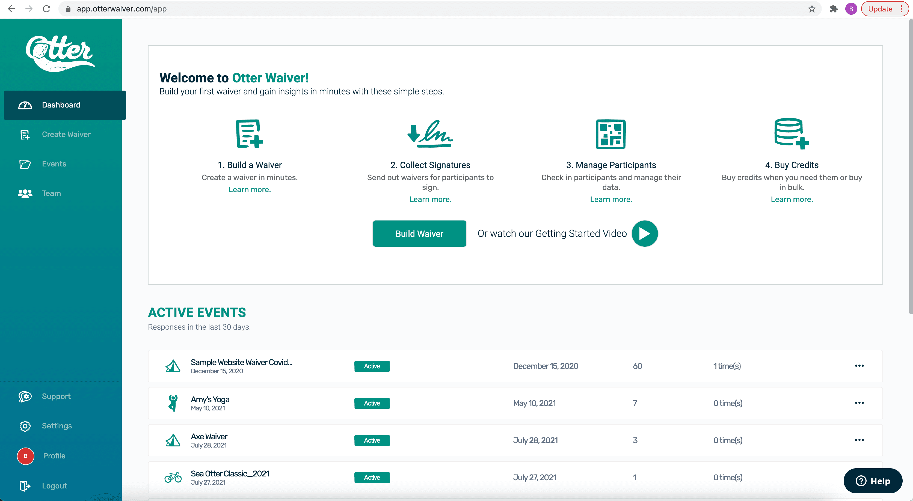Viewport: 913px width, 501px height.
Task: Click the Create Waiver document icon
Action: pos(25,135)
